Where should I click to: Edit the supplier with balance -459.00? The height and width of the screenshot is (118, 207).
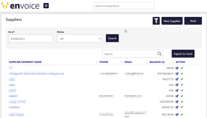[x=177, y=96]
